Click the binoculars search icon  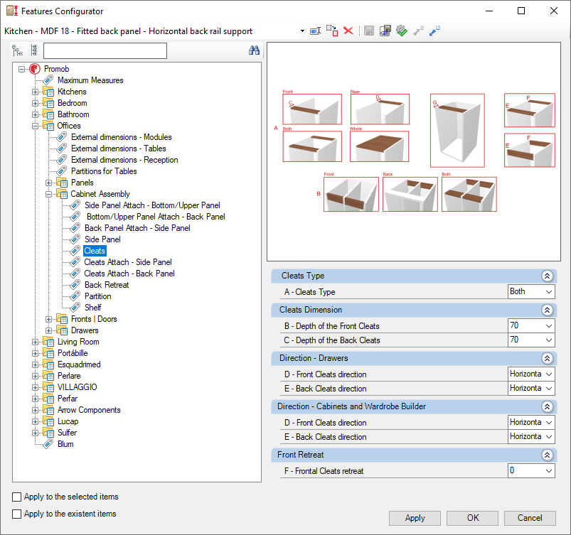(x=254, y=50)
